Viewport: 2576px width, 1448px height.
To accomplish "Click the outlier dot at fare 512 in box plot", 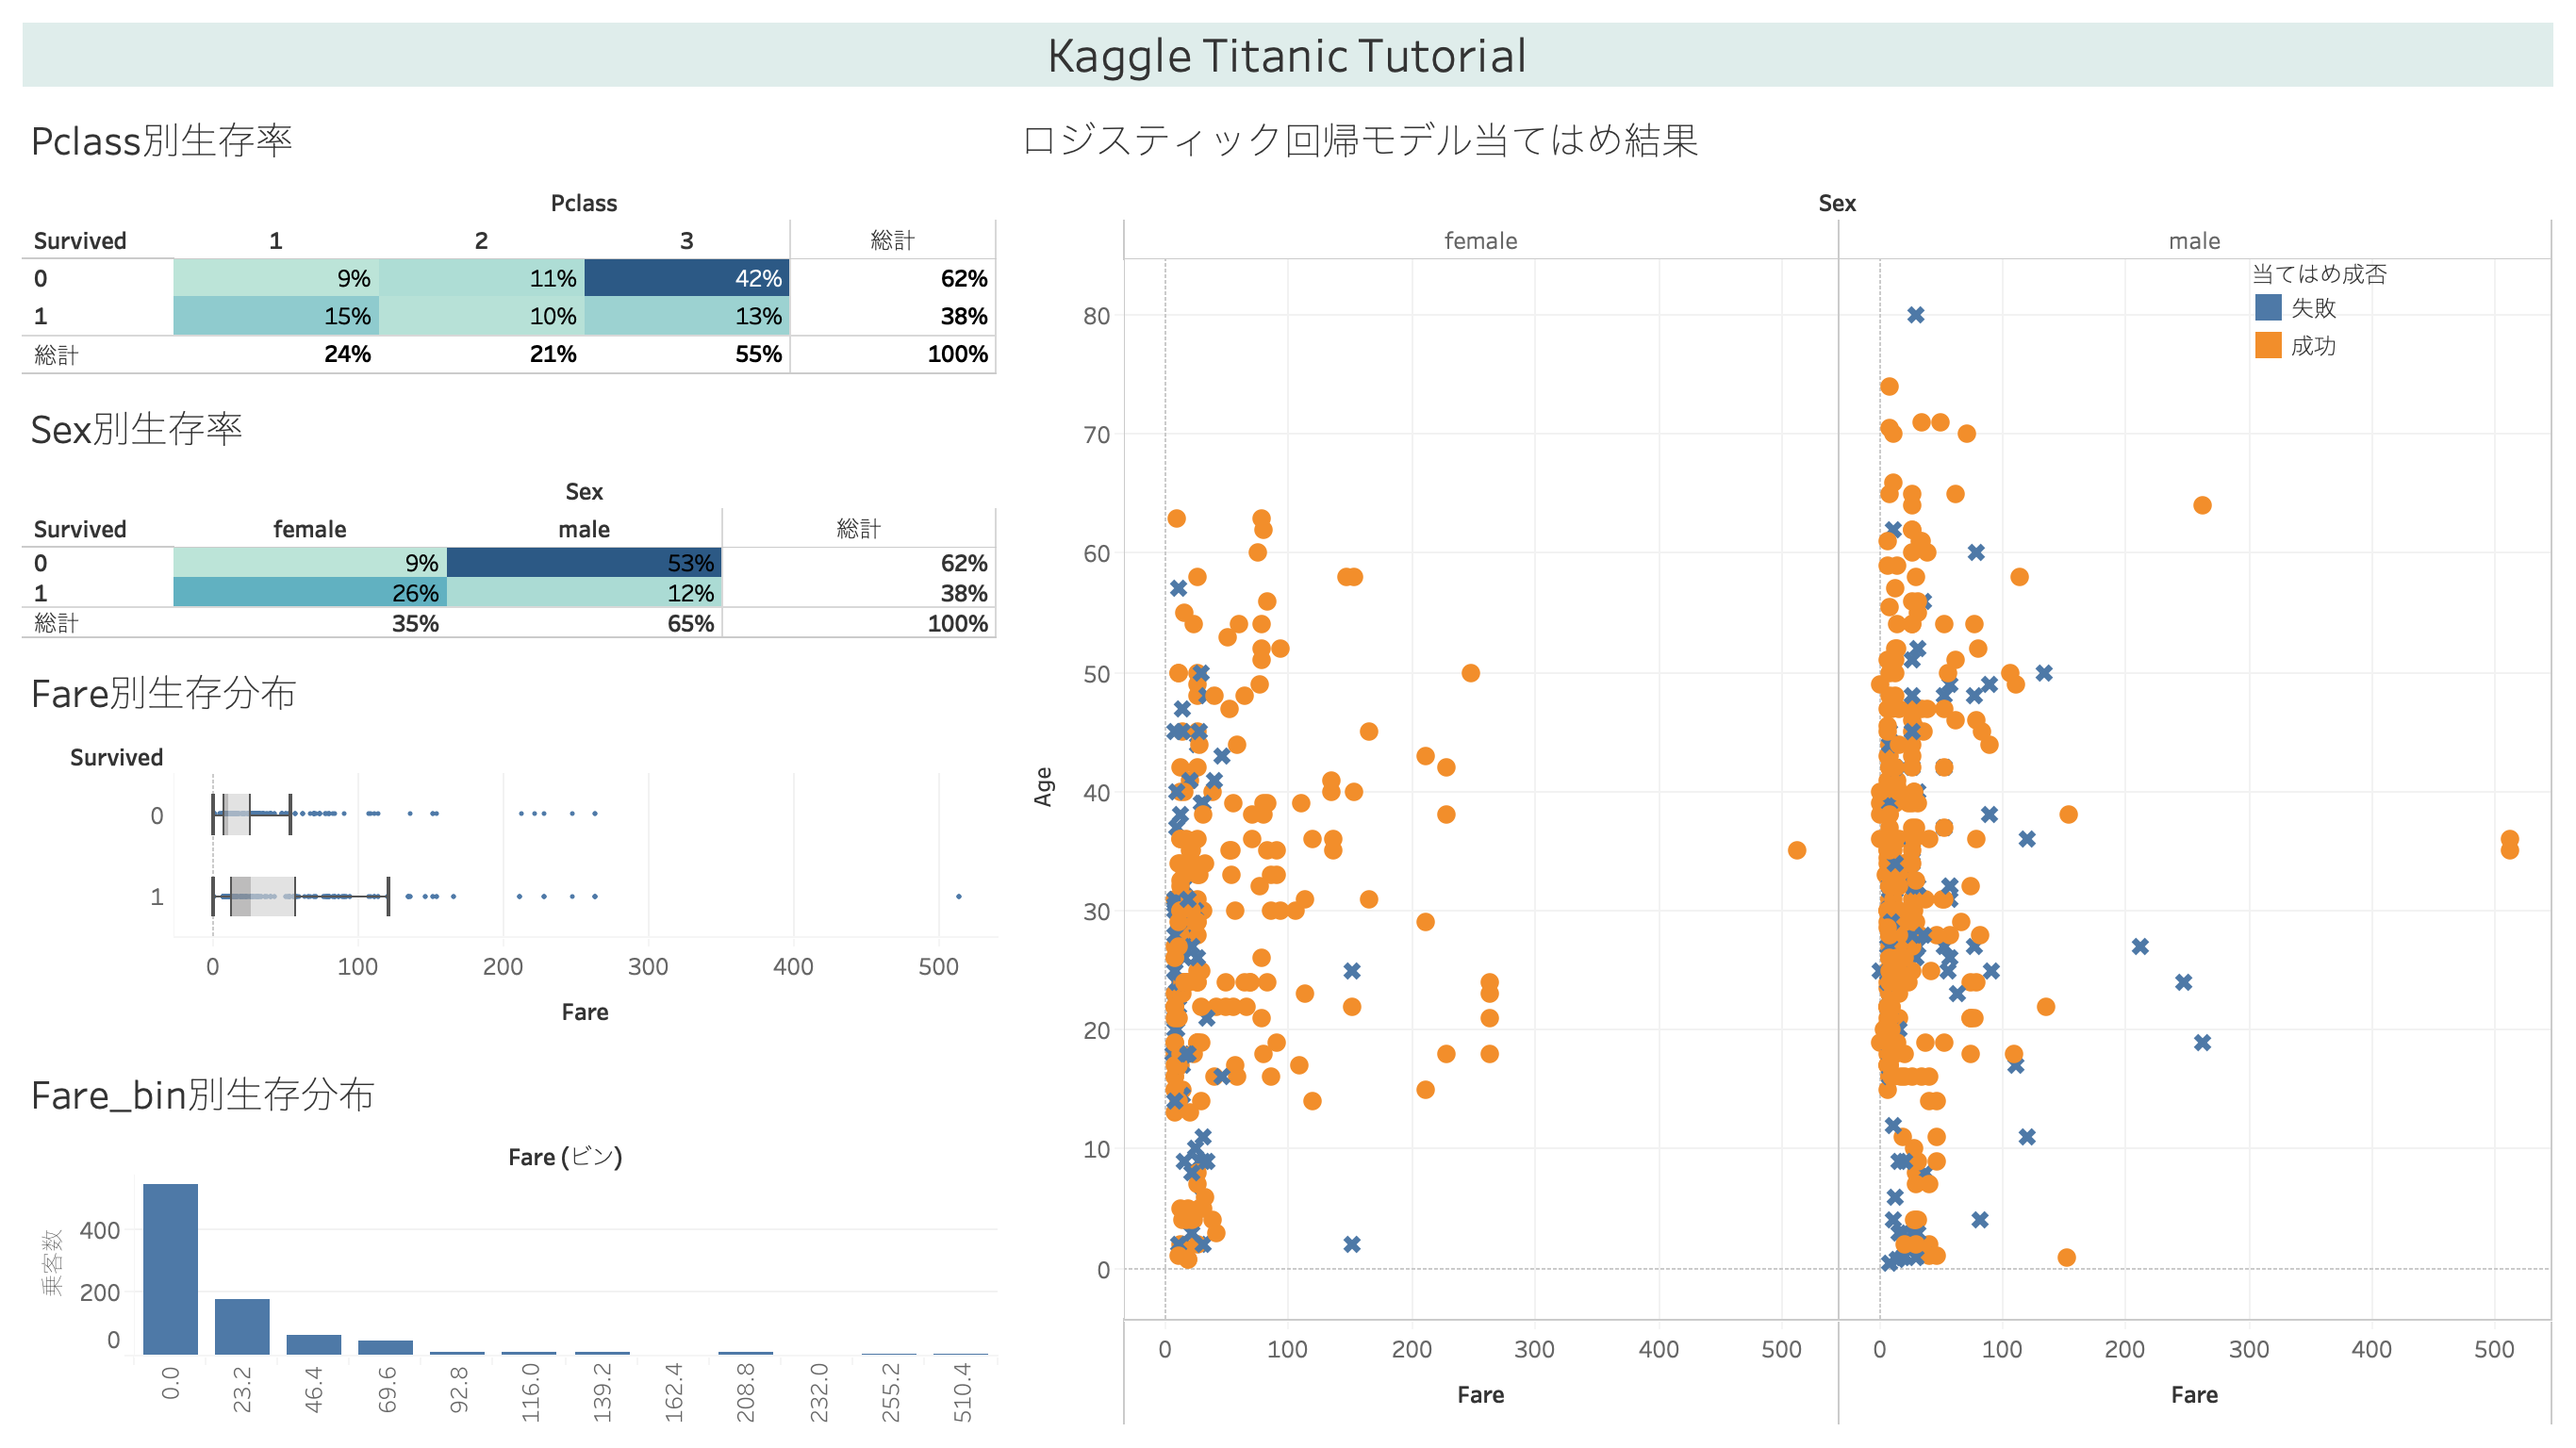I will (958, 896).
